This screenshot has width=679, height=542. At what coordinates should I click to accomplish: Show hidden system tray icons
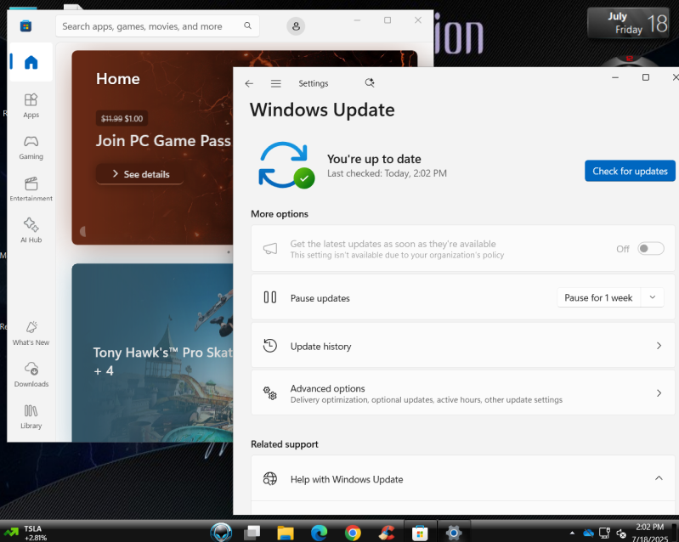pyautogui.click(x=572, y=533)
